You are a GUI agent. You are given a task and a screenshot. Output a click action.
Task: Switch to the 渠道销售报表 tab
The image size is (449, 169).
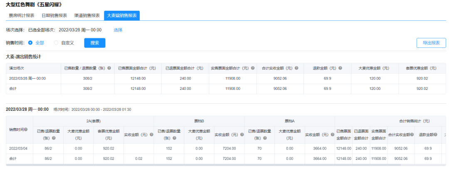click(87, 15)
